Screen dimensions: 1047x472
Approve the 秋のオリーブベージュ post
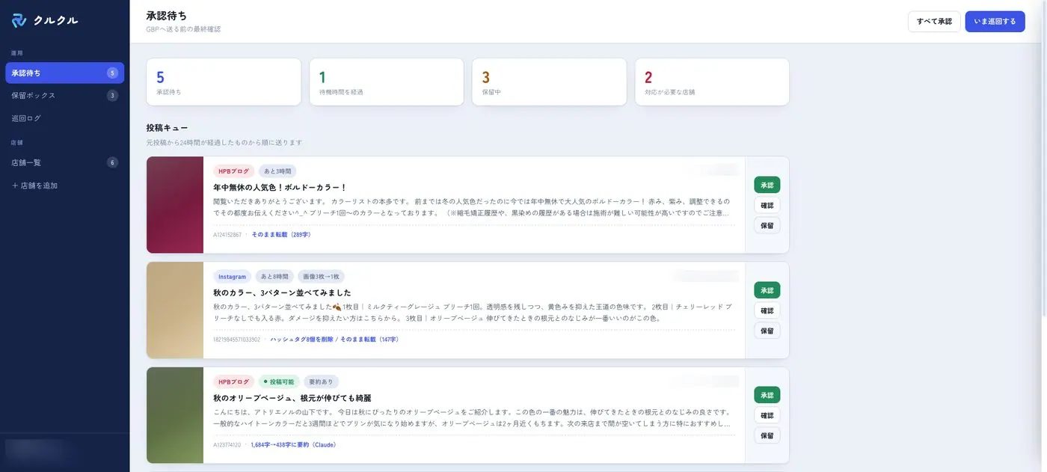pos(767,395)
